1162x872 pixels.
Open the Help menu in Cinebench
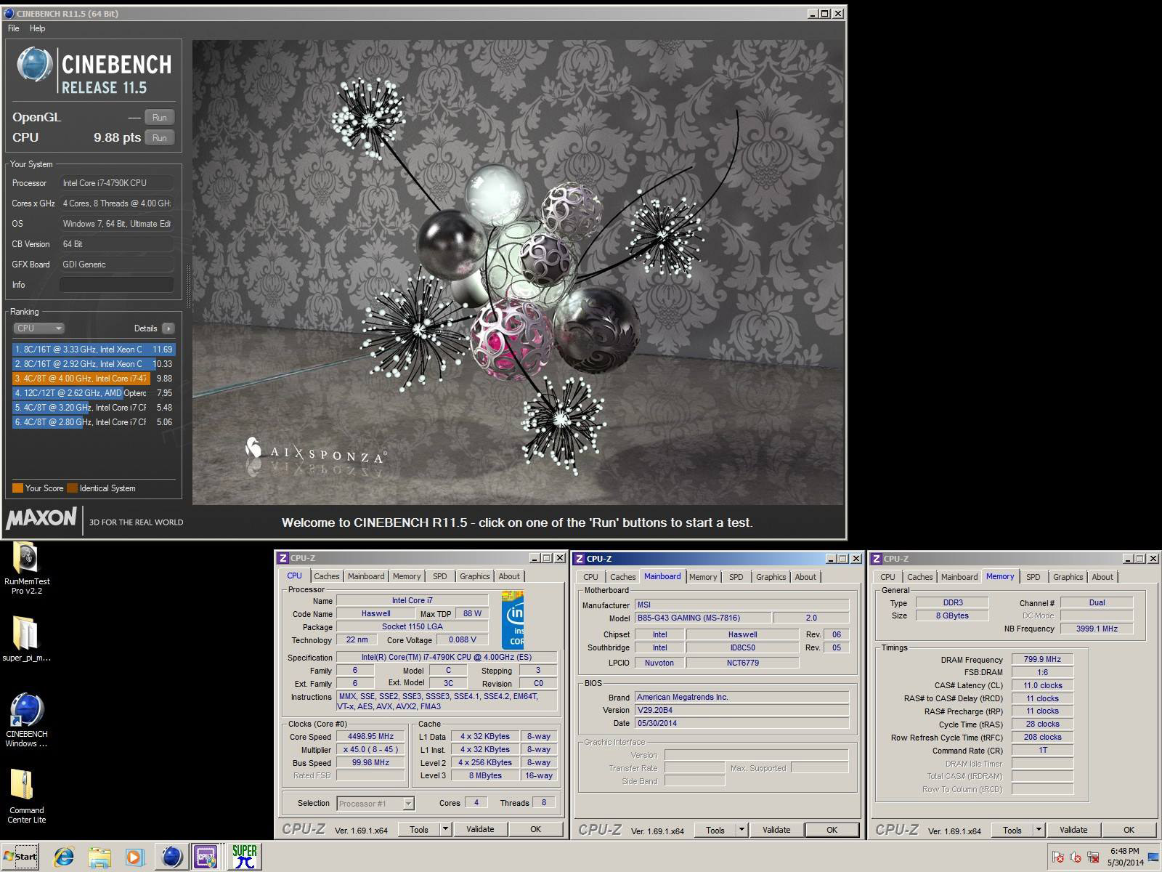point(37,28)
